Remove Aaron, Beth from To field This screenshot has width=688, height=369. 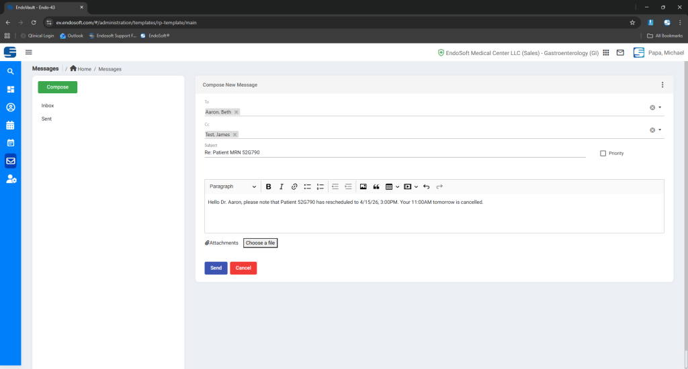point(236,112)
